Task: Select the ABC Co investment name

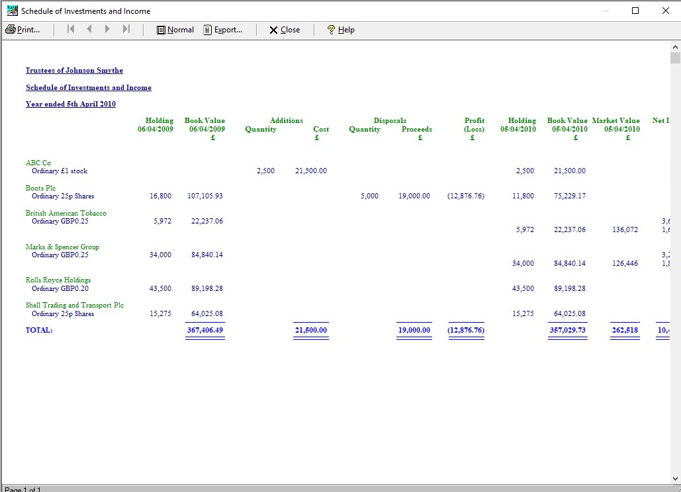Action: click(38, 163)
